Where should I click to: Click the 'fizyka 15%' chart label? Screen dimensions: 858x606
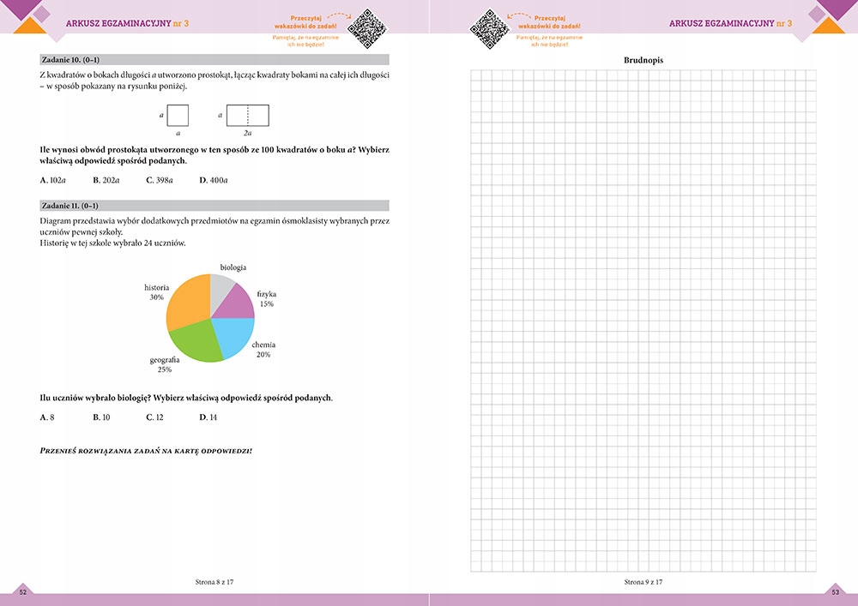click(267, 299)
